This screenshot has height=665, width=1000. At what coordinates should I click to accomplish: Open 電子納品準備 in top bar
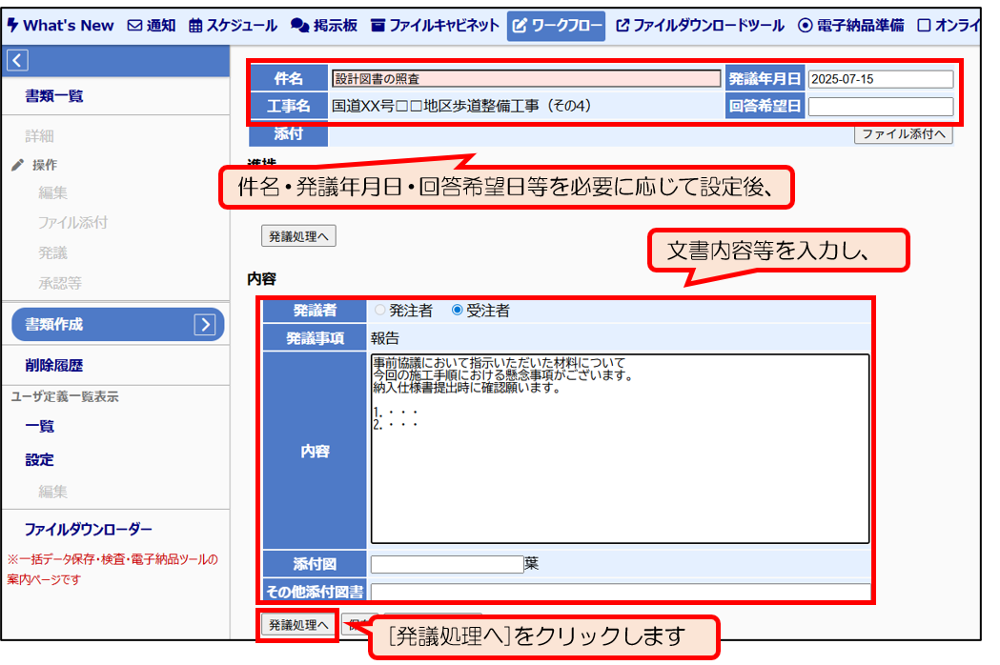pyautogui.click(x=851, y=26)
